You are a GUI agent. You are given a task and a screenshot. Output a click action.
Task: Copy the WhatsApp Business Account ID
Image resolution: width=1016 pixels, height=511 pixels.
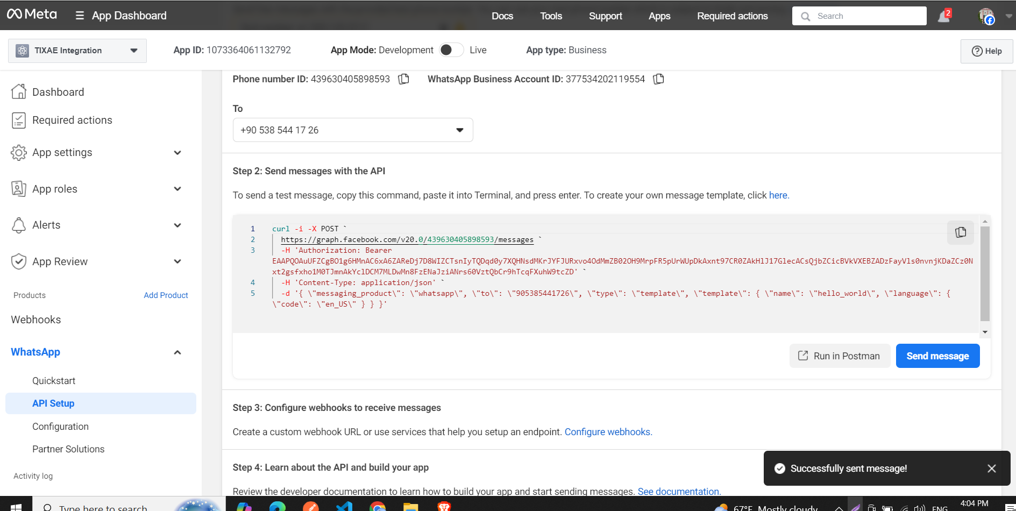coord(658,79)
